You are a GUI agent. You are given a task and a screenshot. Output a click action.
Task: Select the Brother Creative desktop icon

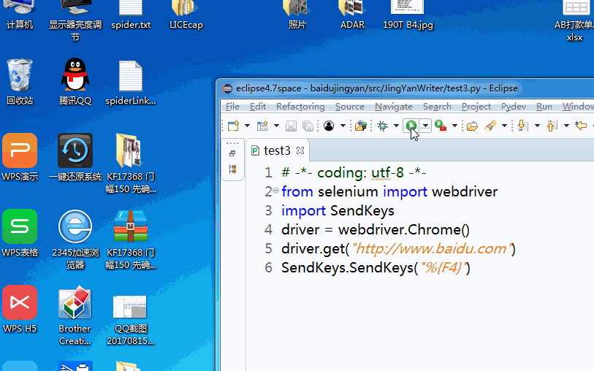click(75, 315)
